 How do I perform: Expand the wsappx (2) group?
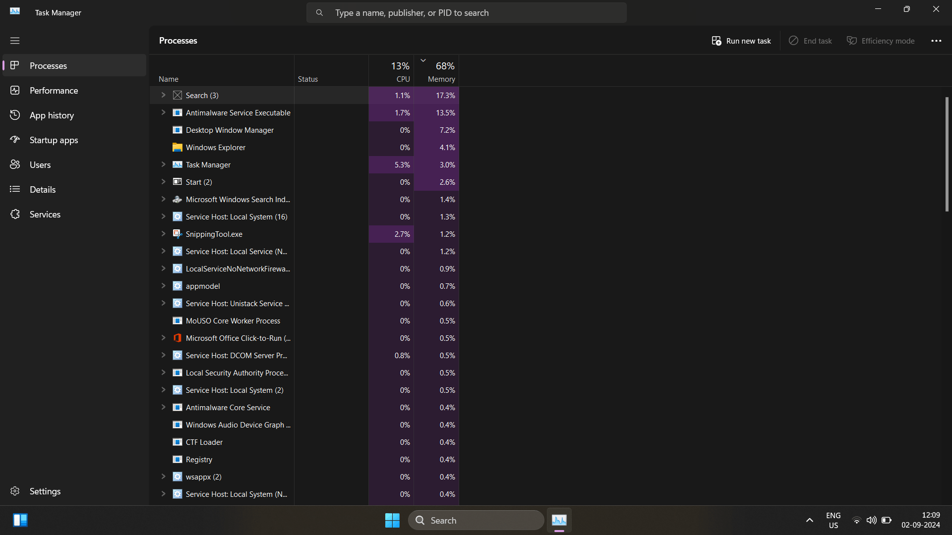point(163,477)
